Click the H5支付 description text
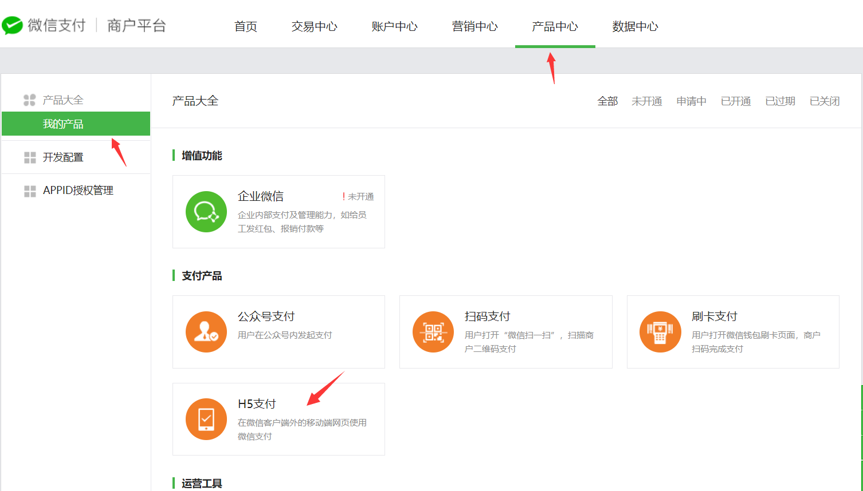 [x=302, y=430]
